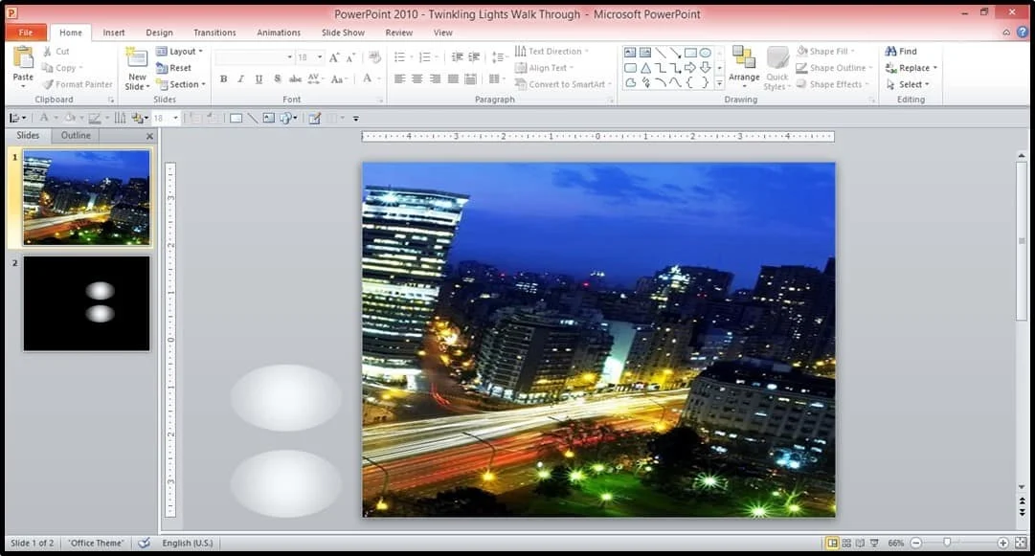The image size is (1035, 556).
Task: Select slide 2 thumbnail with black background
Action: tap(86, 303)
